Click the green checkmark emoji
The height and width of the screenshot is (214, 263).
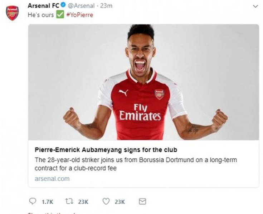coord(60,15)
